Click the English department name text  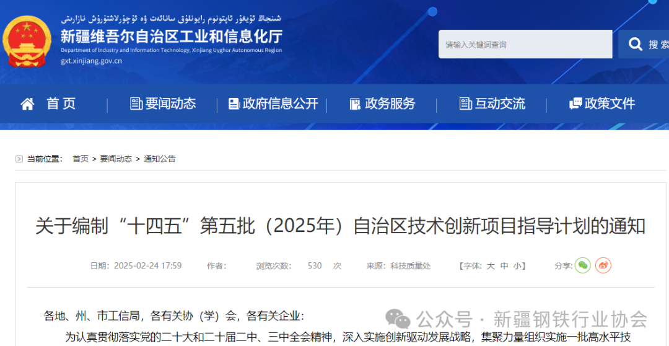pyautogui.click(x=171, y=50)
